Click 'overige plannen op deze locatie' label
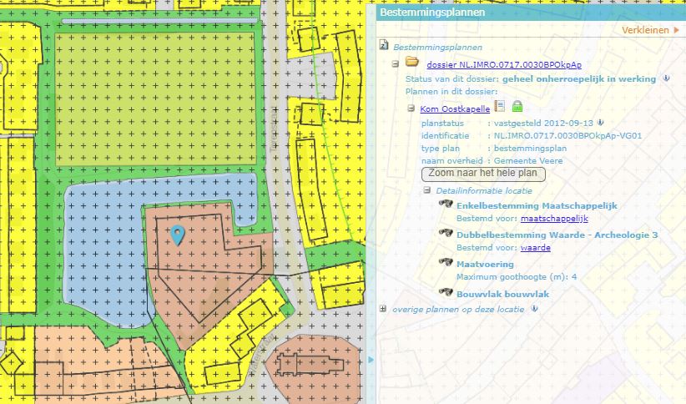Image resolution: width=686 pixels, height=404 pixels. [x=458, y=309]
